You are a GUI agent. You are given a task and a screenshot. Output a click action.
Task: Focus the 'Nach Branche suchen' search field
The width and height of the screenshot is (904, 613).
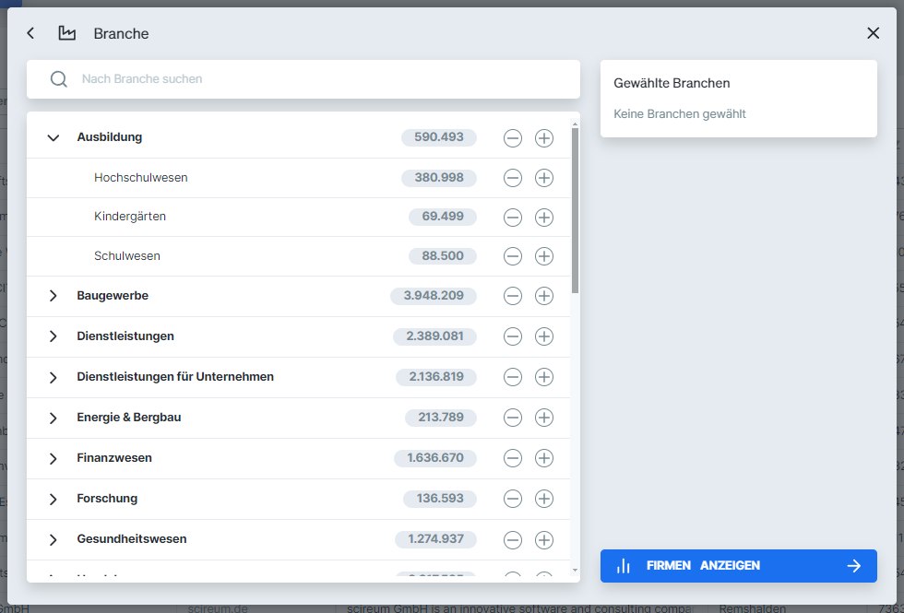tap(303, 79)
